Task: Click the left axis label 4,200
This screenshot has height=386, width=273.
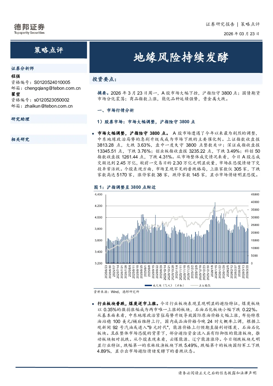Action: coord(99,206)
